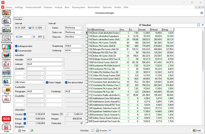
Task: Toggle the Kassenumsätze checkbox
Action: pyautogui.click(x=16, y=51)
